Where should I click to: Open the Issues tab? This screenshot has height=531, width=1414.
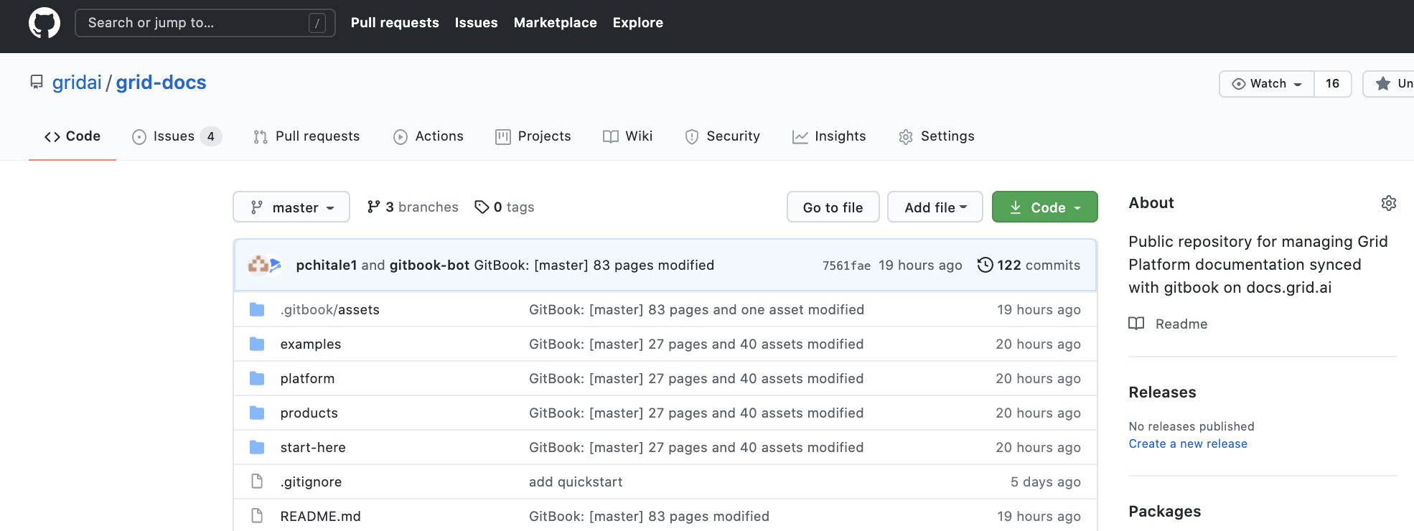coord(177,136)
